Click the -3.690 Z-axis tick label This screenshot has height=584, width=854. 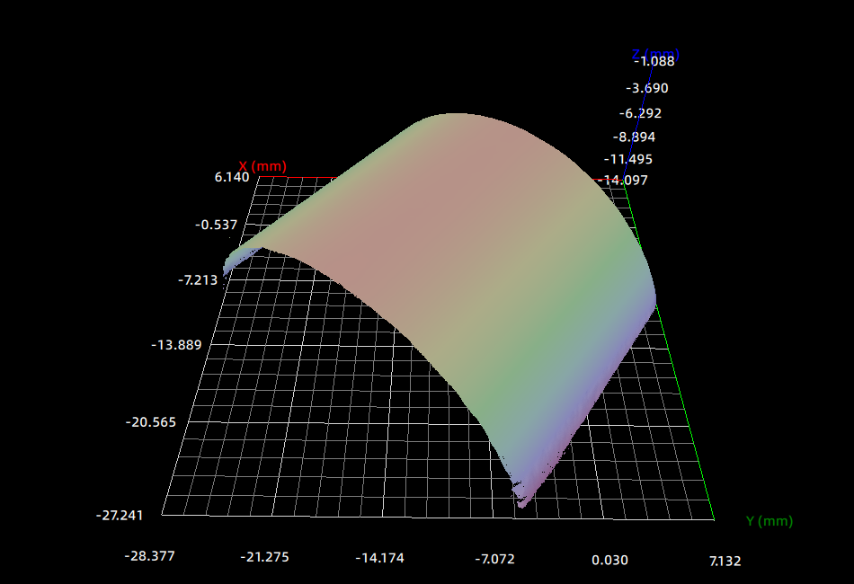(646, 88)
